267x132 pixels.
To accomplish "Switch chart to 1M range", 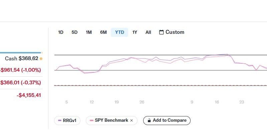I will 89,32.
